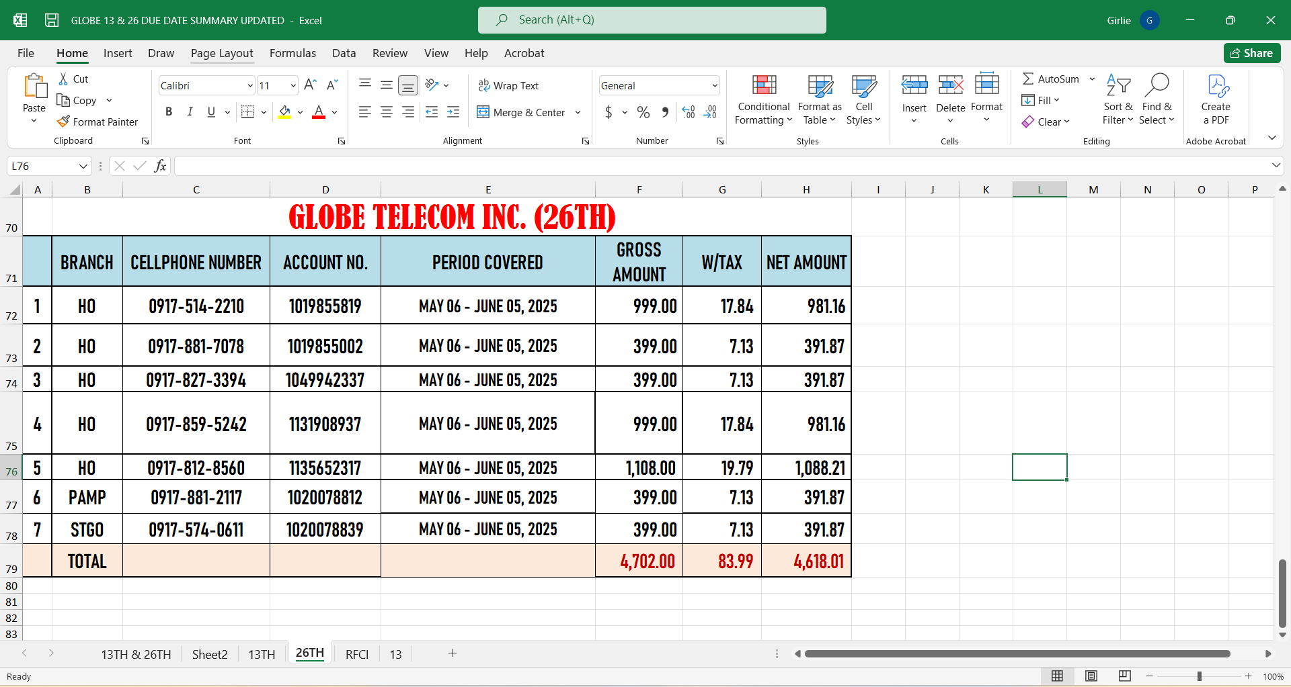Click the Increase Indent icon
Viewport: 1291px width, 687px height.
(x=453, y=112)
